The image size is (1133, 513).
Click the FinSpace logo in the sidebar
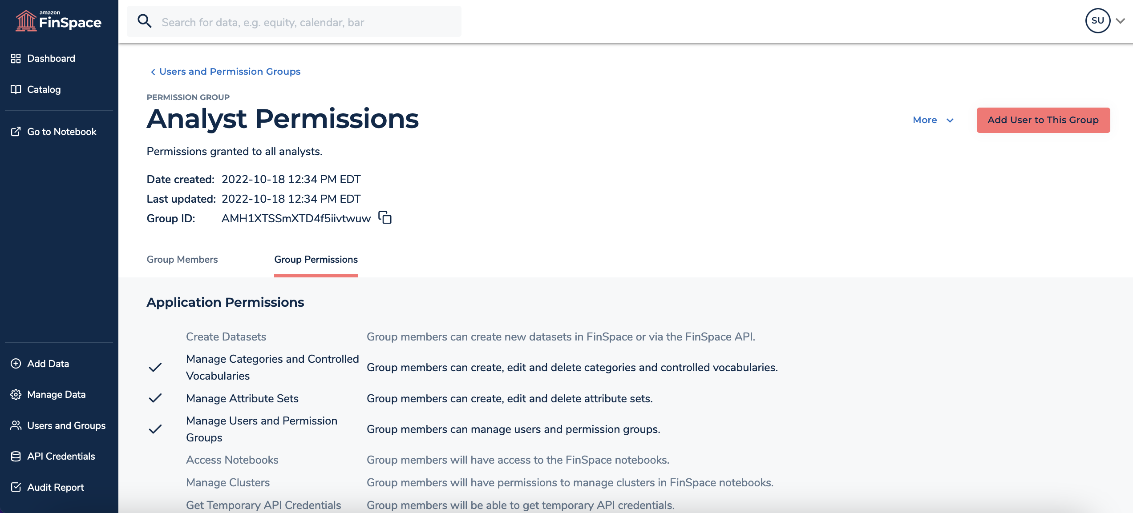click(58, 21)
